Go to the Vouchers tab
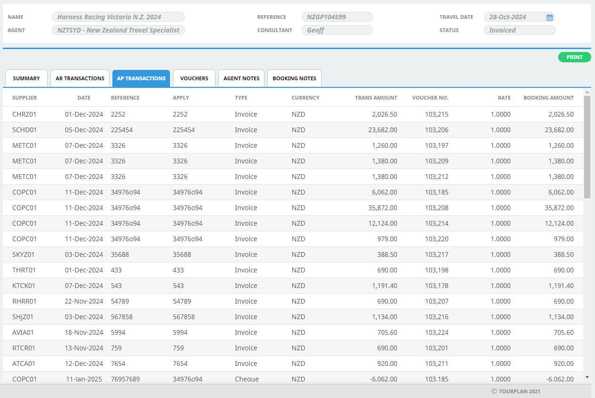This screenshot has height=398, width=595. (194, 78)
